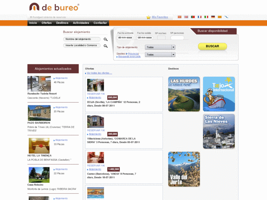Open the Contactar menu item

(x=100, y=23)
